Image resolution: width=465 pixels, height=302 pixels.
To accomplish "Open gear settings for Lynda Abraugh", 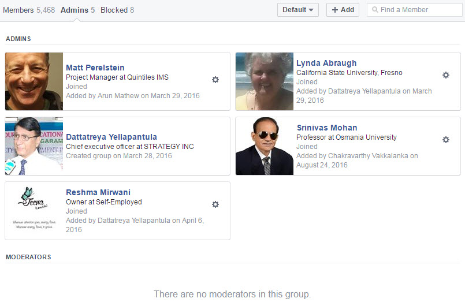I will [x=445, y=75].
